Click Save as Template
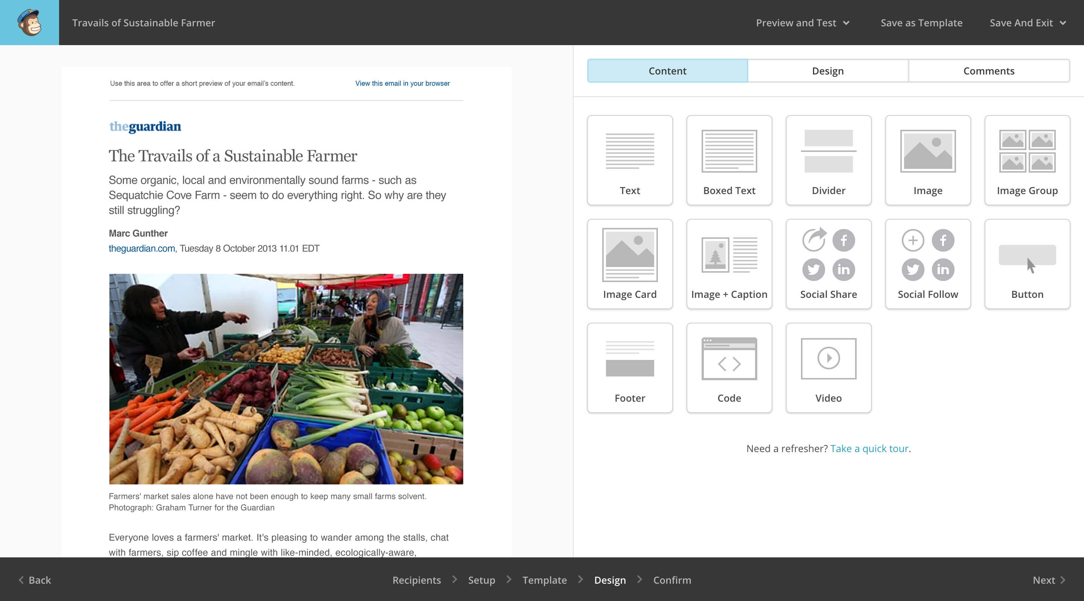 (921, 23)
